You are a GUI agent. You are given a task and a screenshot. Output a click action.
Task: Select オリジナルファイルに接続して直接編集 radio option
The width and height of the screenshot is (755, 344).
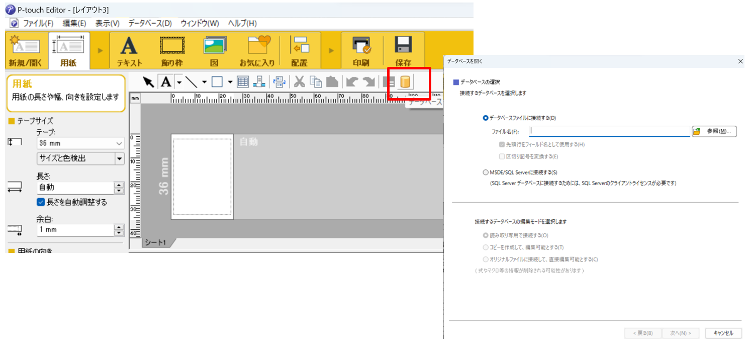485,260
